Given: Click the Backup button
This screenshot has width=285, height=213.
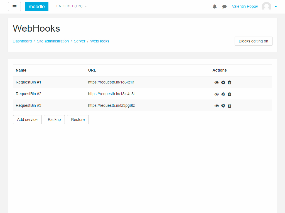Looking at the screenshot, I should pos(54,120).
